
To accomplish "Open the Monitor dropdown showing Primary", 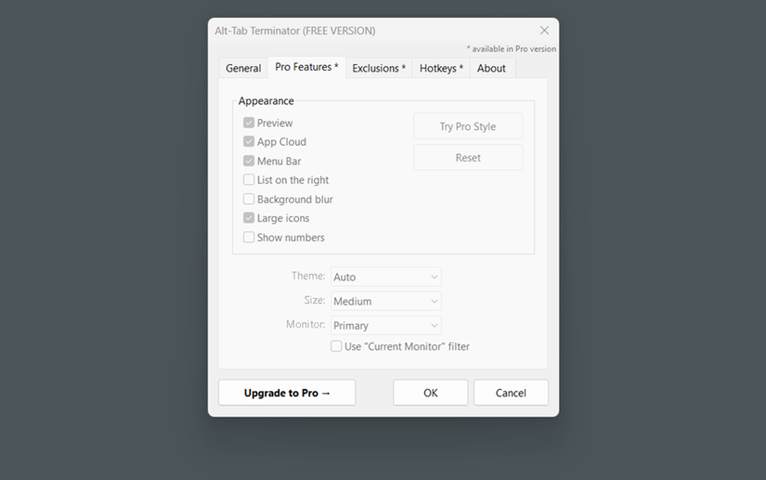I will tap(386, 326).
